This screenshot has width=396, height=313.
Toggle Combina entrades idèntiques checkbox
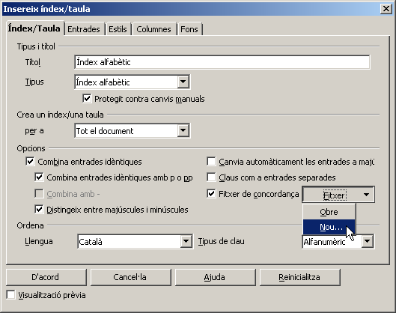30,161
